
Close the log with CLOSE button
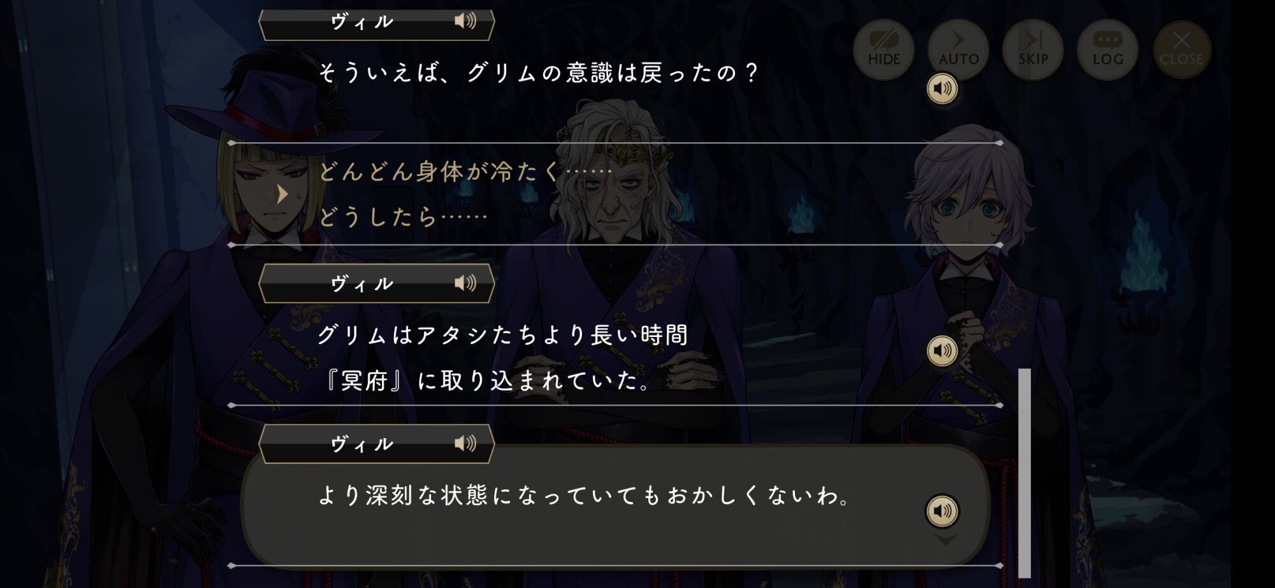coord(1181,49)
